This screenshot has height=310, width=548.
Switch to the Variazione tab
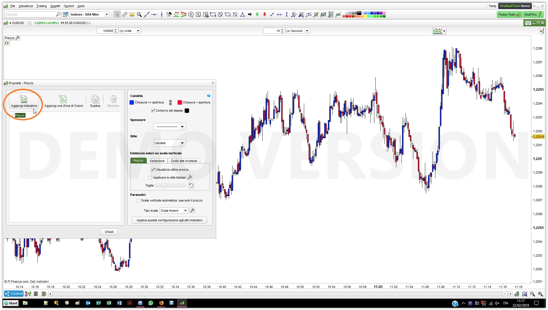point(157,161)
